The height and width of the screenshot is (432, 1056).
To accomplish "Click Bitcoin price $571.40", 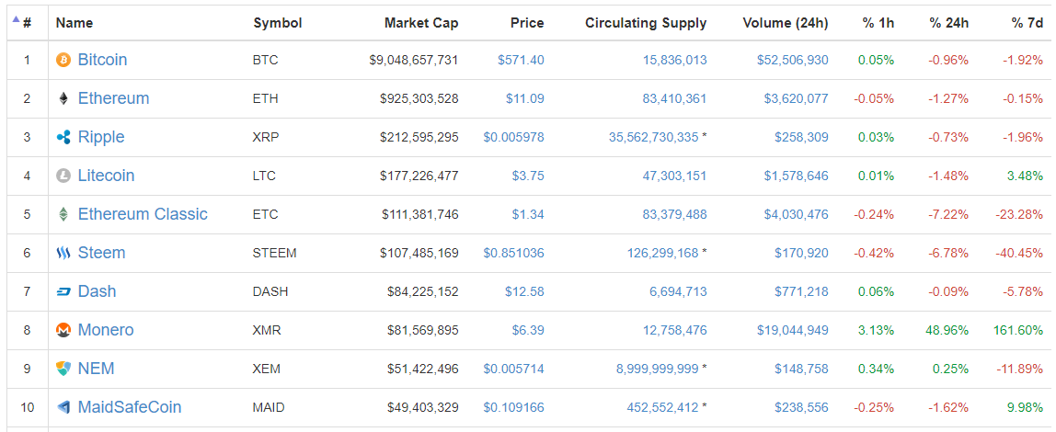I will point(521,60).
